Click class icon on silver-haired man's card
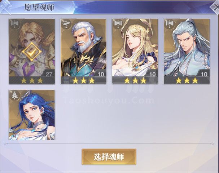 (170, 24)
